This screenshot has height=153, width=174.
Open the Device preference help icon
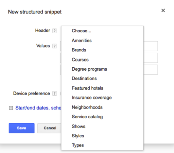pyautogui.click(x=55, y=94)
